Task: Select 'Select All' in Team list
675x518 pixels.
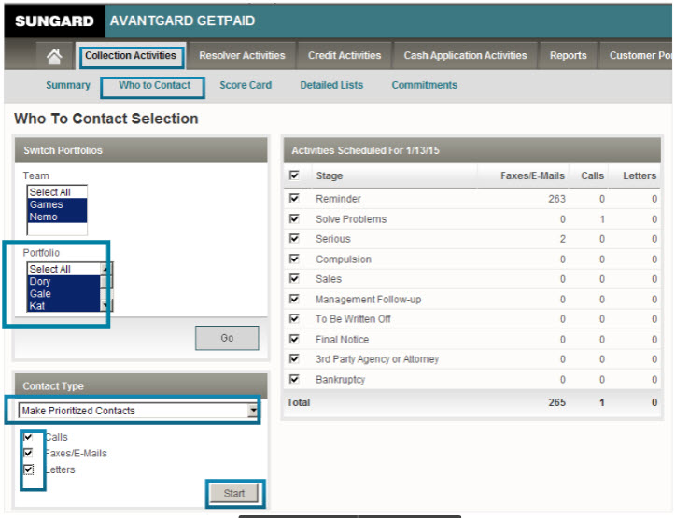Action: coord(57,192)
